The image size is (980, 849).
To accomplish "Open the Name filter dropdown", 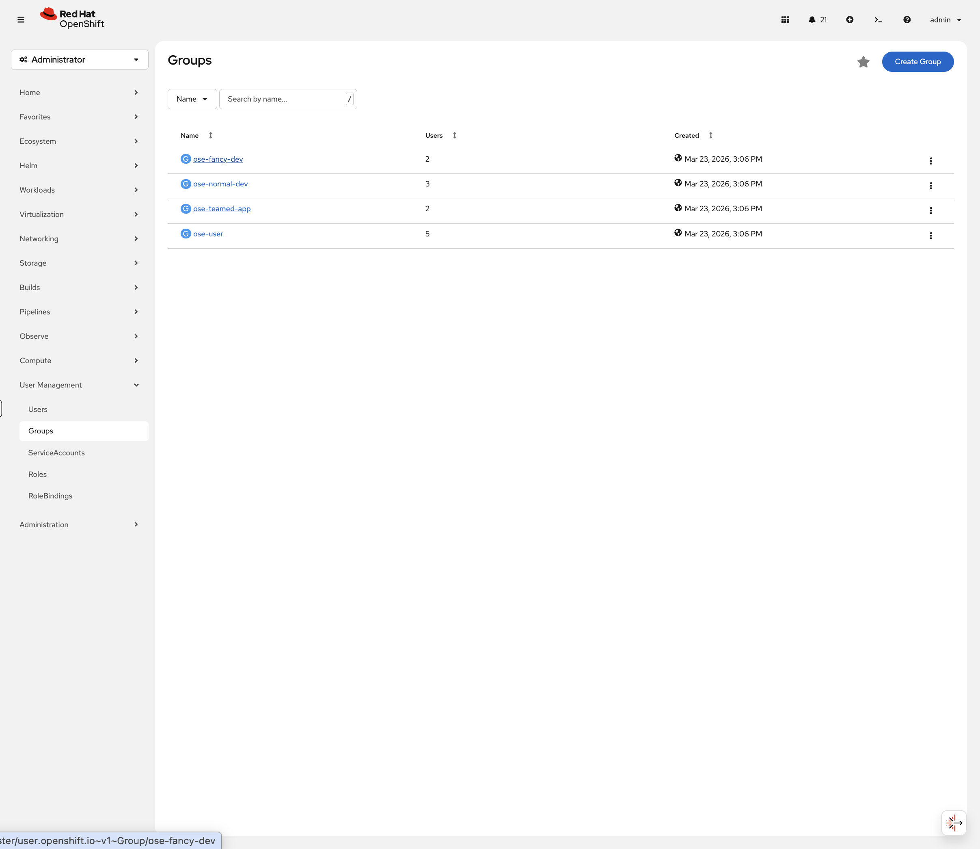I will coord(192,99).
